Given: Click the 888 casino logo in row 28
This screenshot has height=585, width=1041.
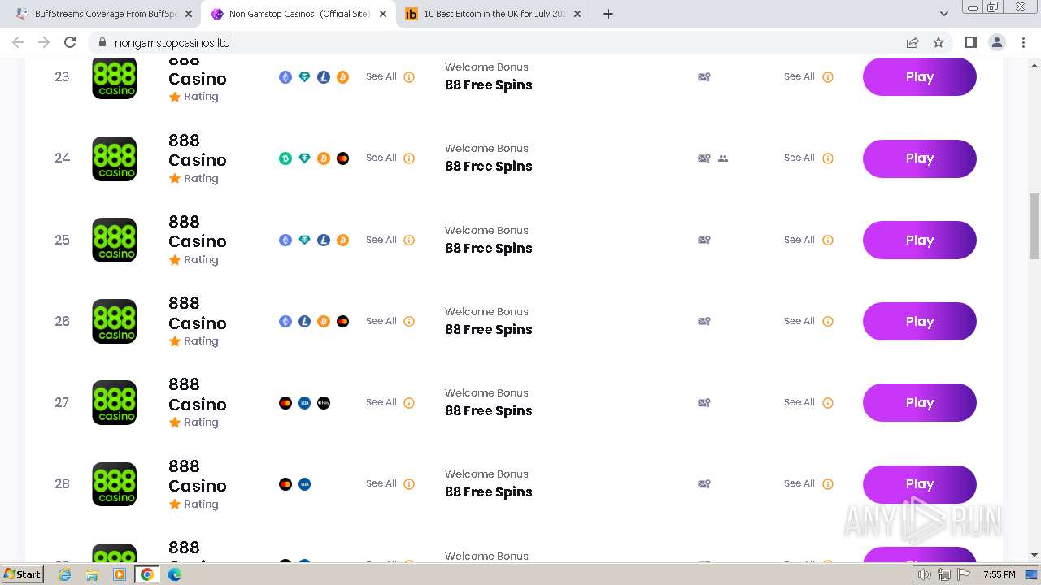Looking at the screenshot, I should (114, 484).
